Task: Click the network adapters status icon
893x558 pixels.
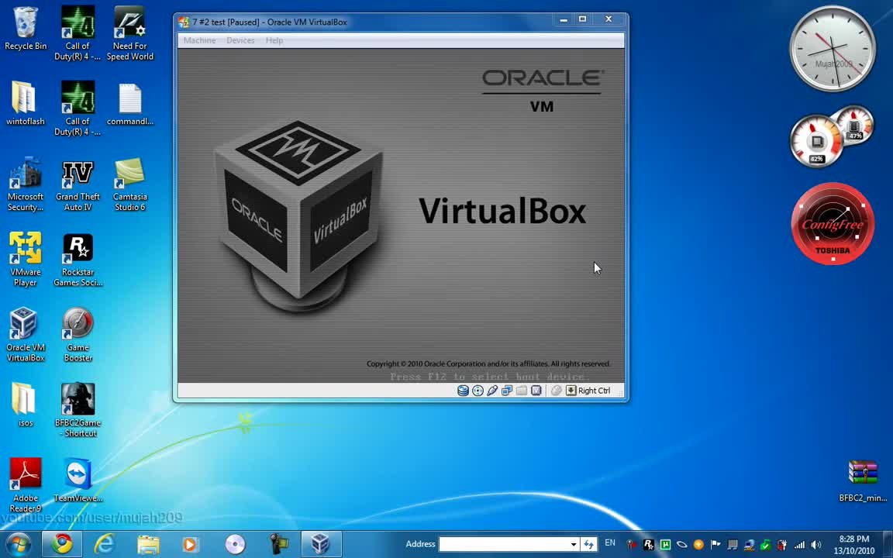Action: pyautogui.click(x=507, y=391)
